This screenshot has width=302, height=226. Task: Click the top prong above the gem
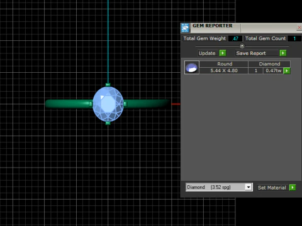point(108,85)
